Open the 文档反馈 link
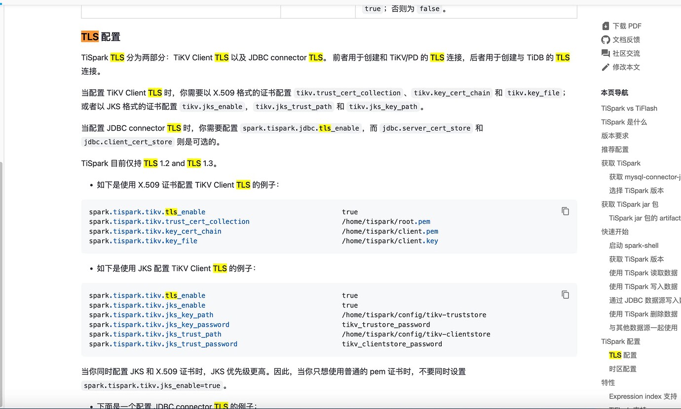 pos(626,40)
